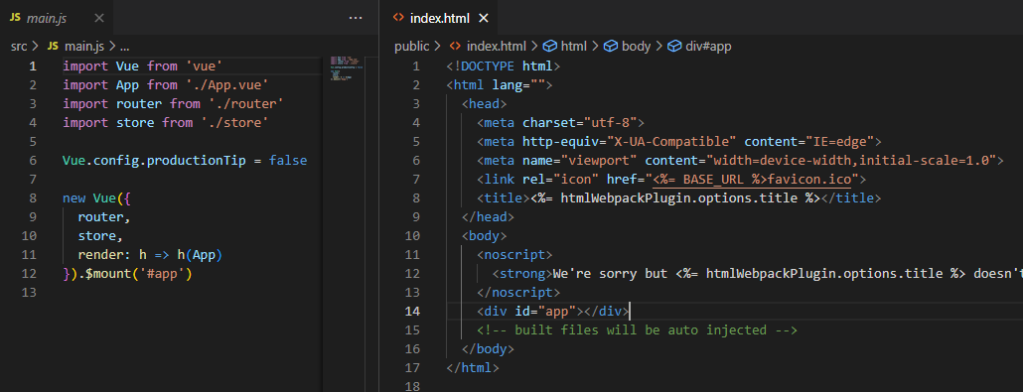Click 'built files will be auto injected' comment
The image size is (1023, 392).
click(638, 330)
